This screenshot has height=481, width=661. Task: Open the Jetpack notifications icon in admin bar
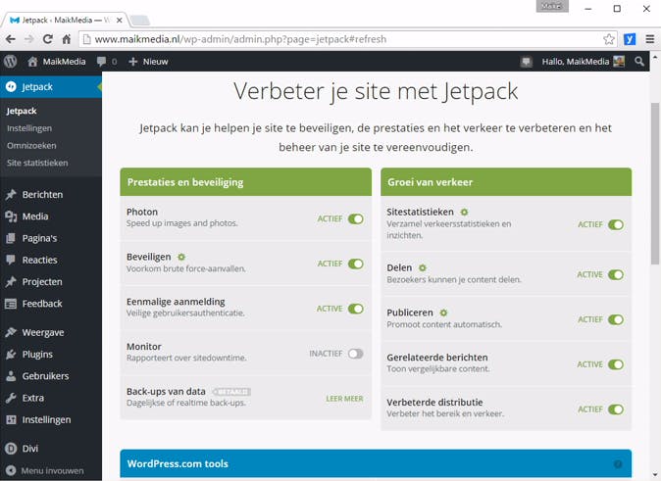pyautogui.click(x=526, y=62)
